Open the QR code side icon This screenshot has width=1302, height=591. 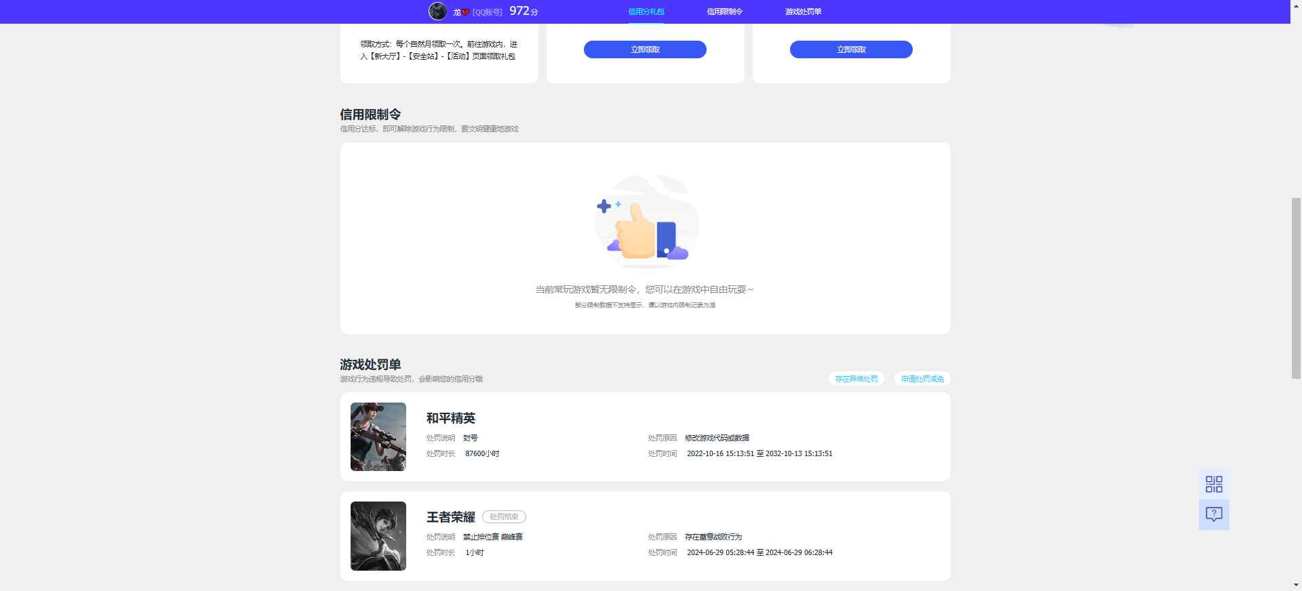(1214, 484)
